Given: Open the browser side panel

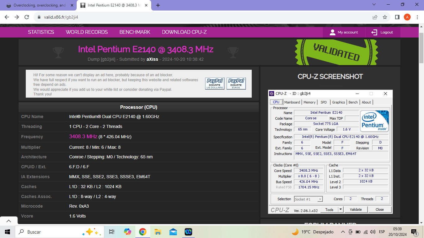Looking at the screenshot, I should 397,17.
